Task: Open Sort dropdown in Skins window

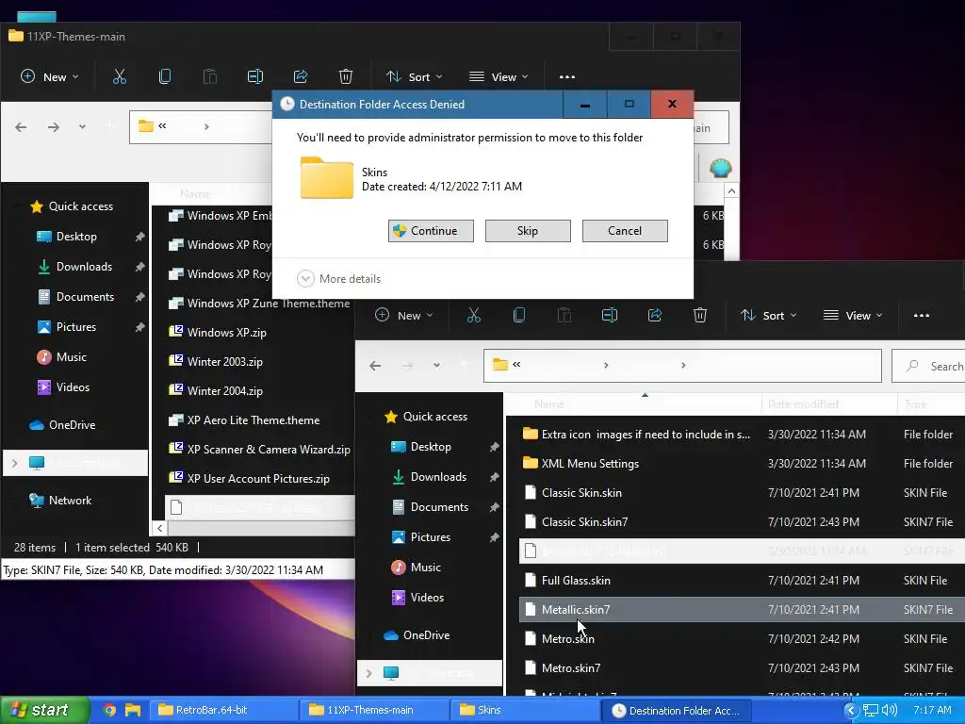Action: pos(769,315)
